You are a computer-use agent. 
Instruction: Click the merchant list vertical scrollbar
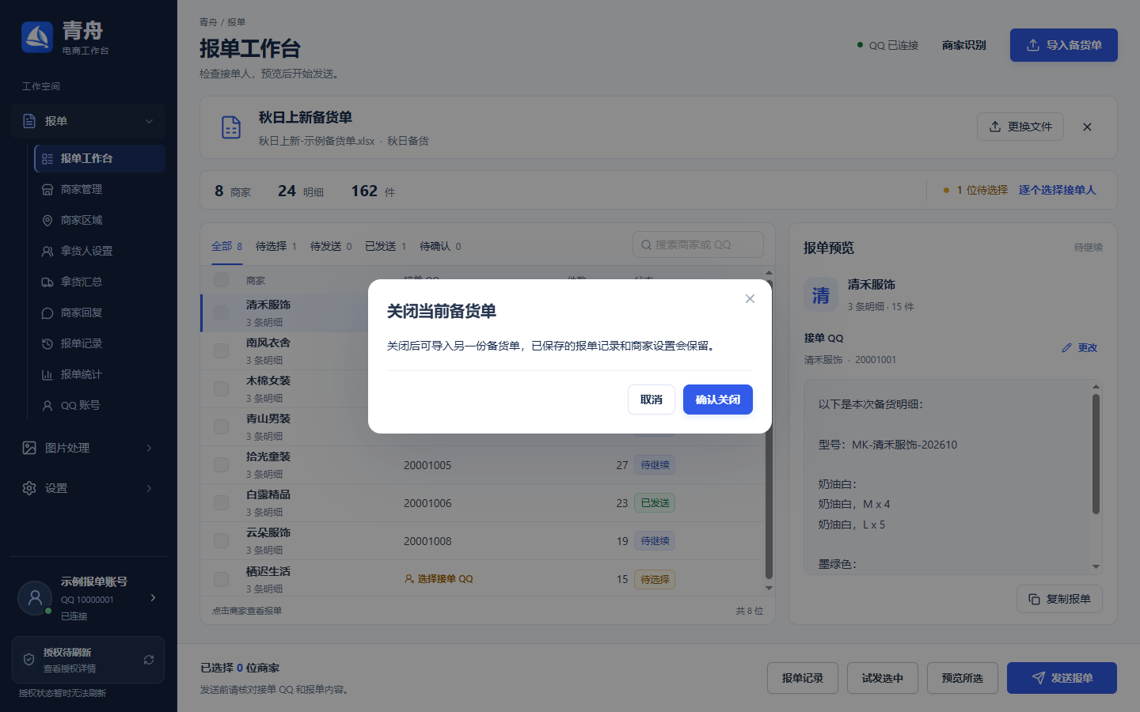769,430
